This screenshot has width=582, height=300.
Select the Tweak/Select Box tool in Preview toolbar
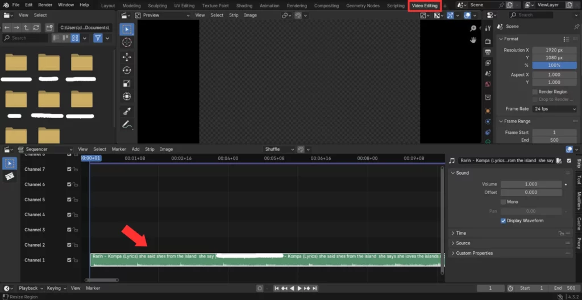click(127, 29)
